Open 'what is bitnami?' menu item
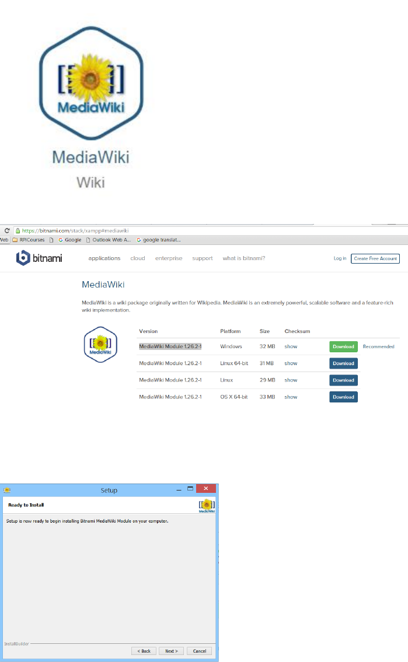The width and height of the screenshot is (408, 662). coord(244,258)
